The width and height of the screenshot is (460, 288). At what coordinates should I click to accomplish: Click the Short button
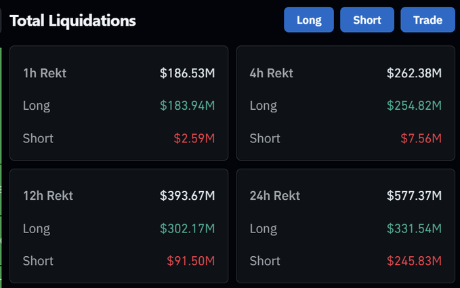367,20
